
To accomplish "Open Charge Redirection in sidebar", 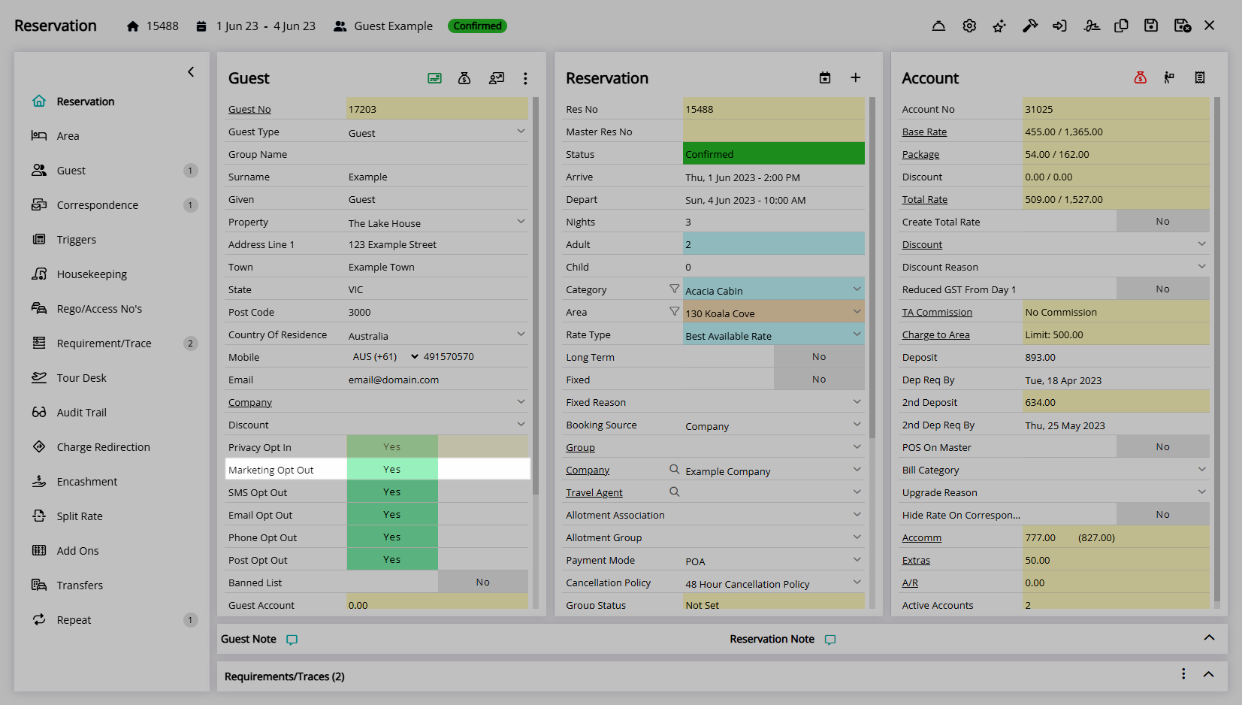I will (x=104, y=447).
